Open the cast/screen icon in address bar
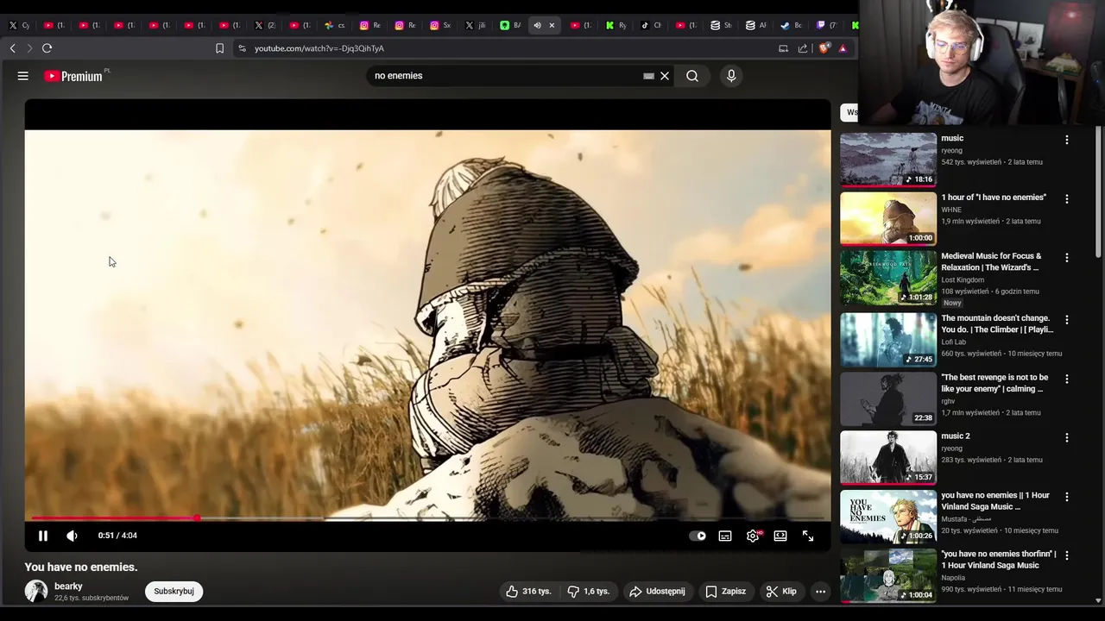The image size is (1105, 621). pos(784,48)
